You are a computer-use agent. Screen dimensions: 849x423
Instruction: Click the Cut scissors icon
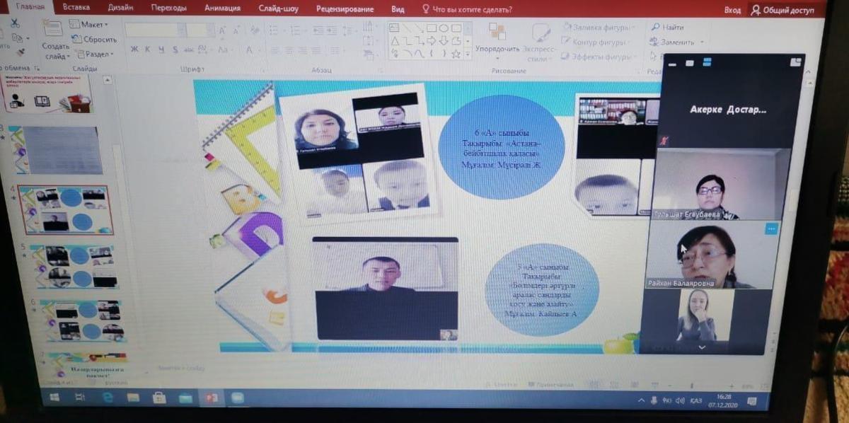click(16, 23)
